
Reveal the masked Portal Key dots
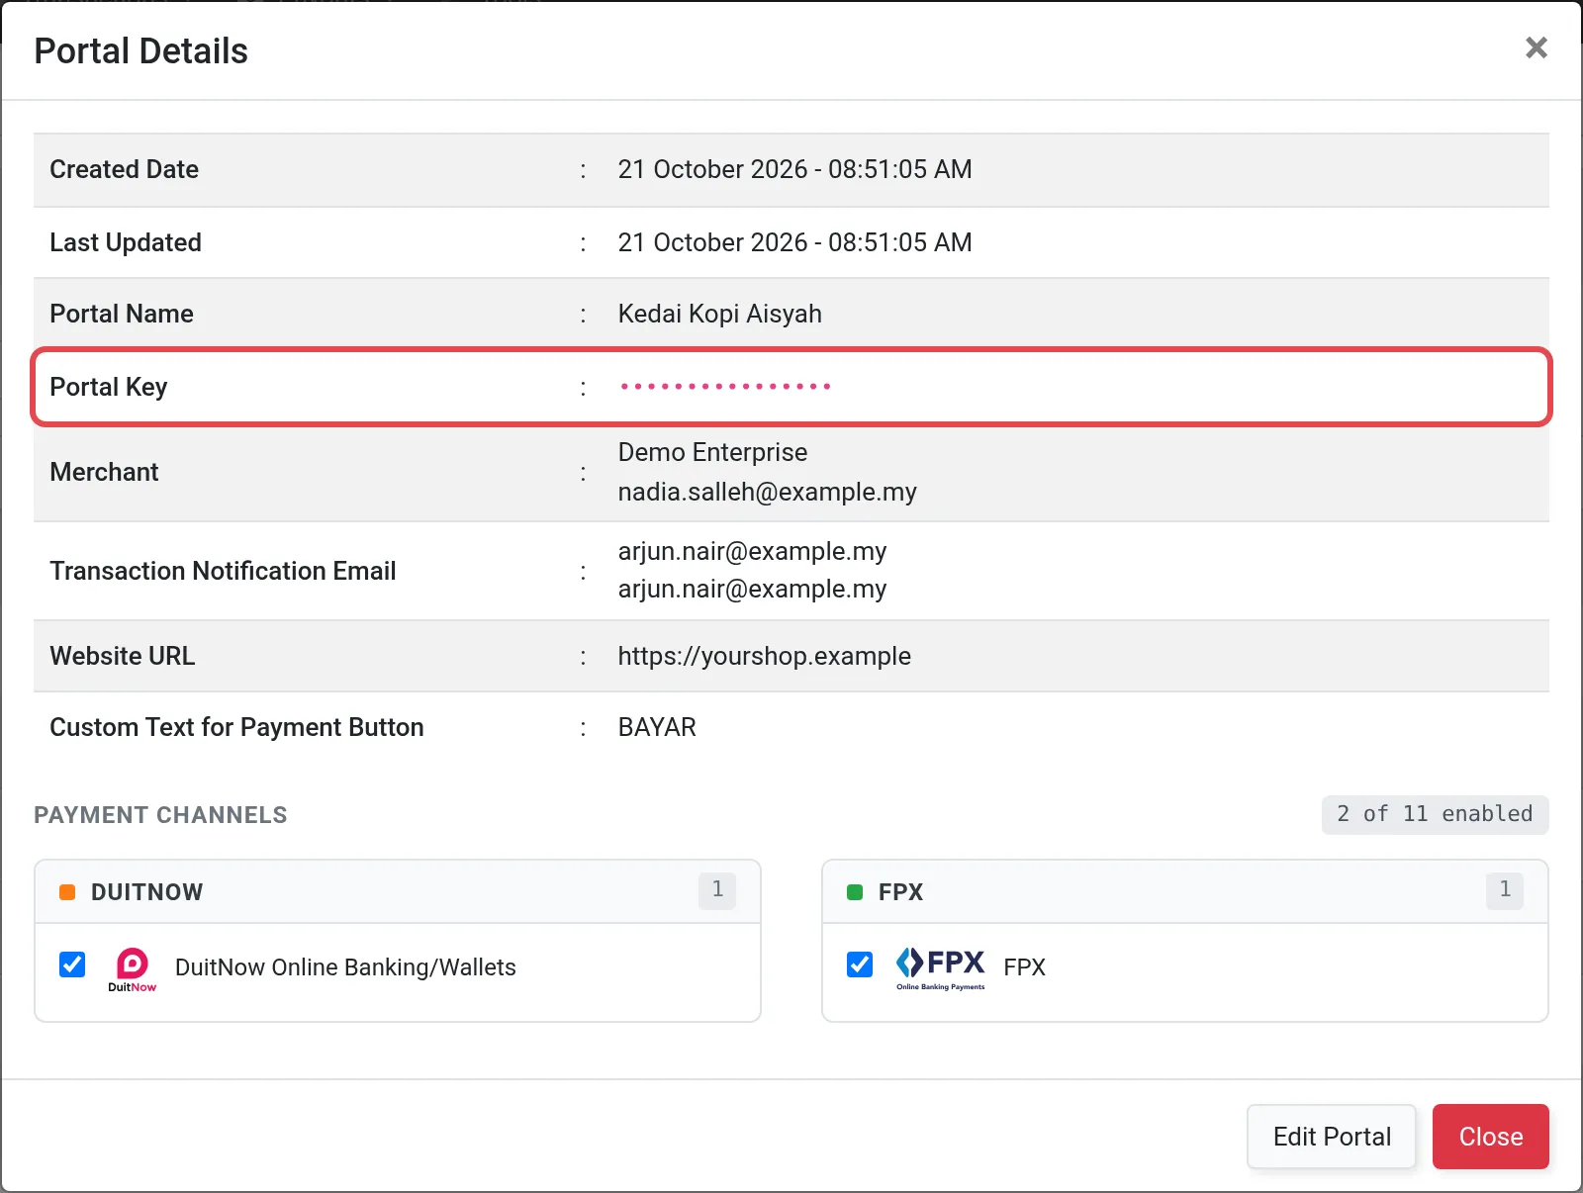coord(725,387)
